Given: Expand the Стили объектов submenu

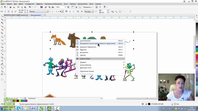Looking at the screenshot, I should tap(100, 65).
